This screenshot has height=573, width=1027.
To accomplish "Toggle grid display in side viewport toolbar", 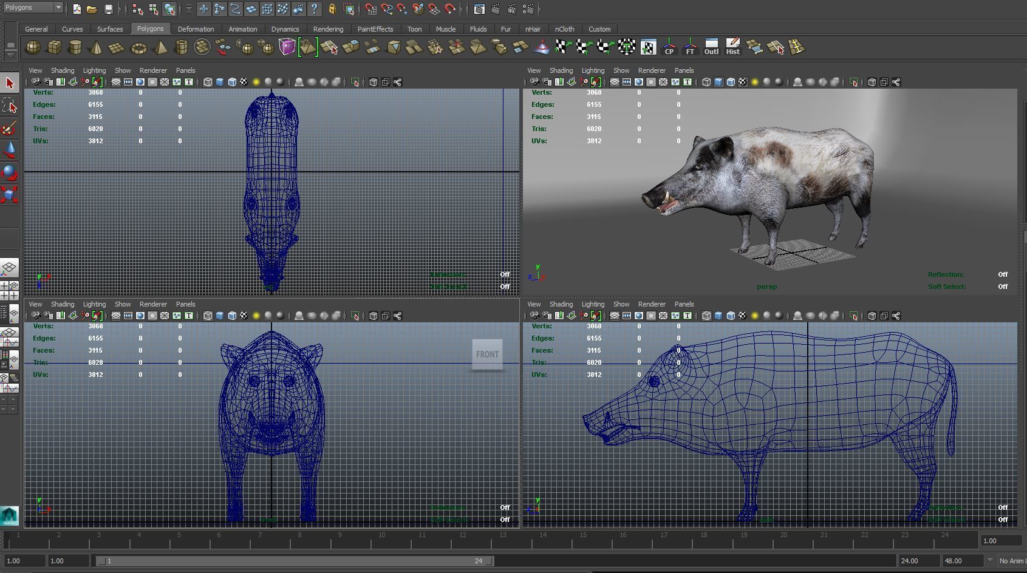I will 615,316.
